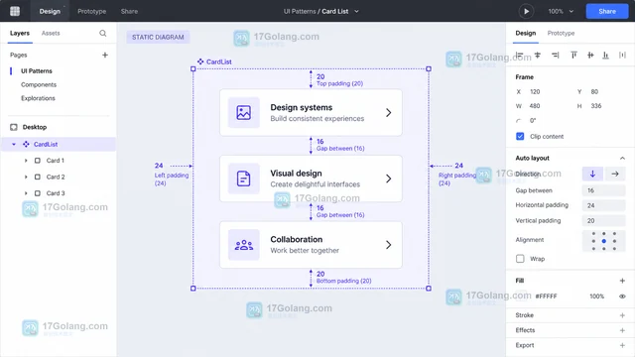This screenshot has height=357, width=635.
Task: Click the image icon on Design systems card
Action: tap(244, 112)
